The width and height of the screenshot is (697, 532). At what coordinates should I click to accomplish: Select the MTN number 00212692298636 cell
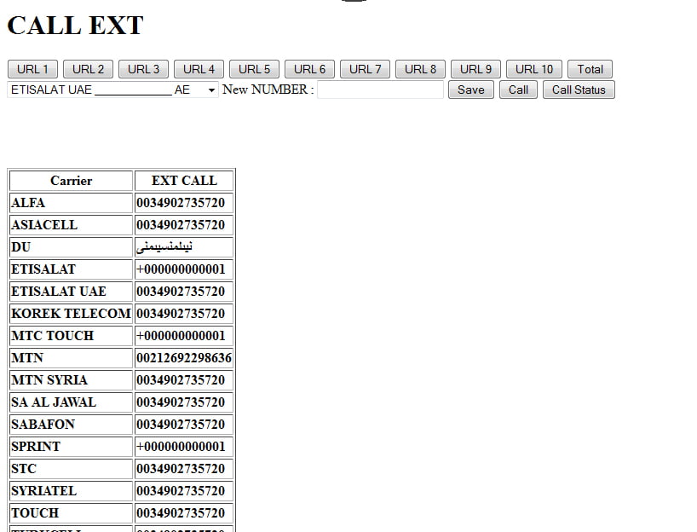pos(184,358)
